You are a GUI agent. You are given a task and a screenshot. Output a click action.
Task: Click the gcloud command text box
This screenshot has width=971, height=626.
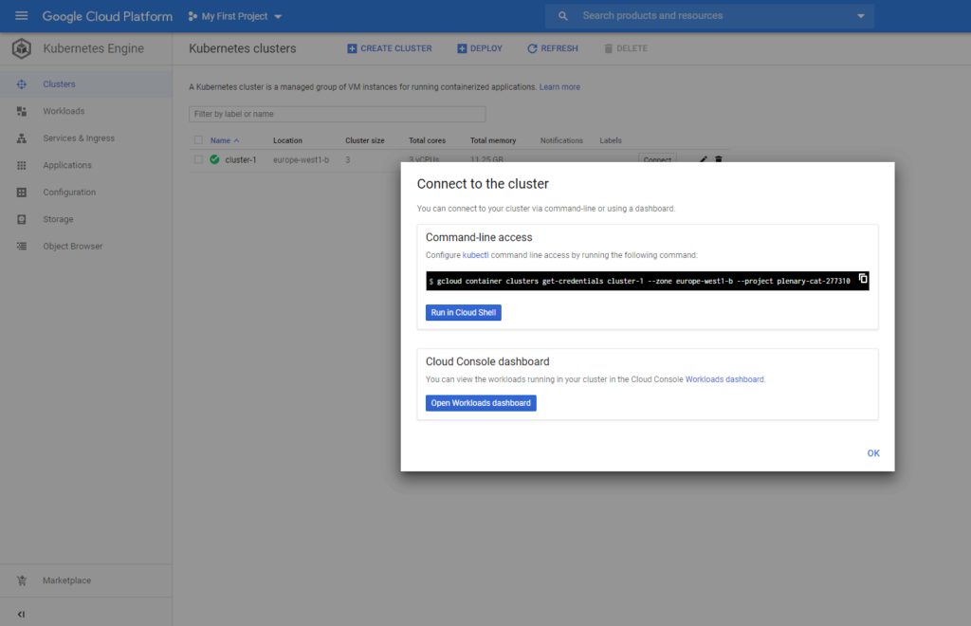point(647,281)
